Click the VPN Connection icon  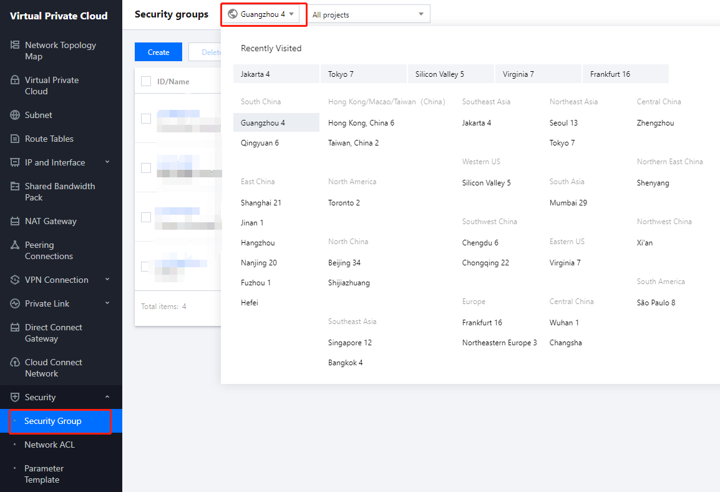point(15,280)
